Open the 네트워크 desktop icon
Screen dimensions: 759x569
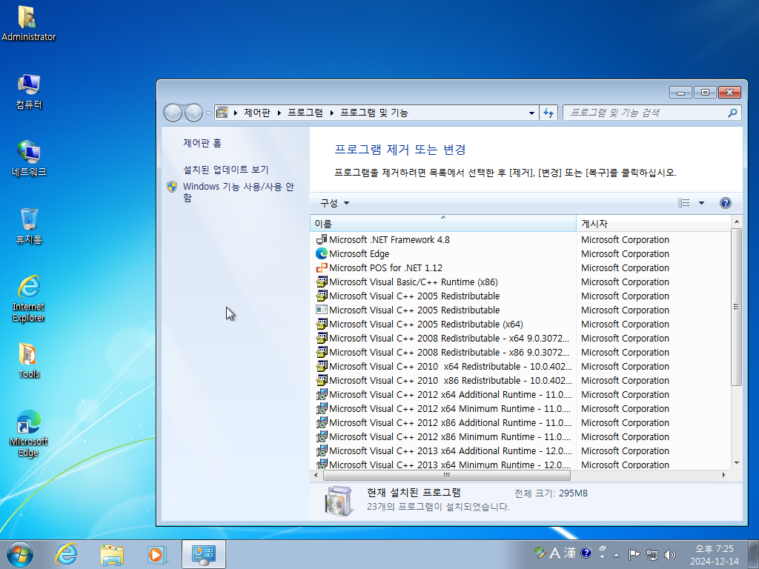(x=29, y=159)
